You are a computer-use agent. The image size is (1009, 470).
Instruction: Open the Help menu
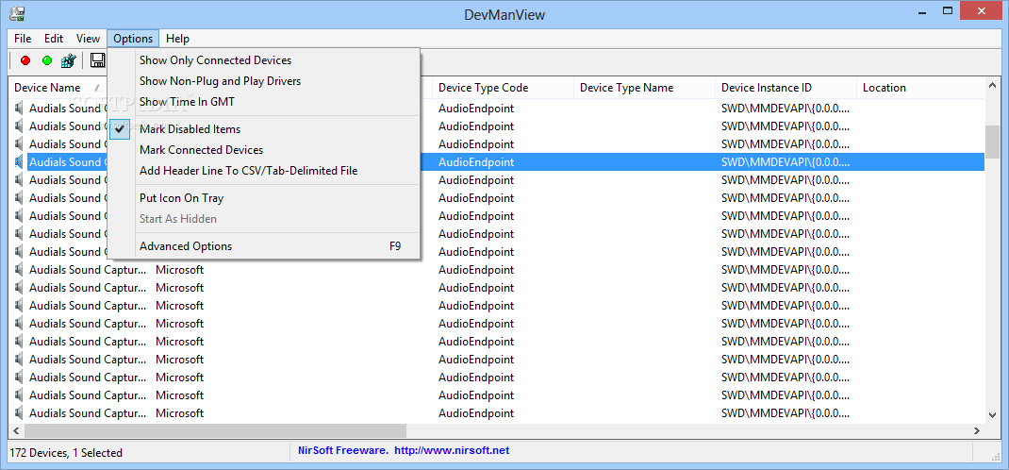point(177,39)
